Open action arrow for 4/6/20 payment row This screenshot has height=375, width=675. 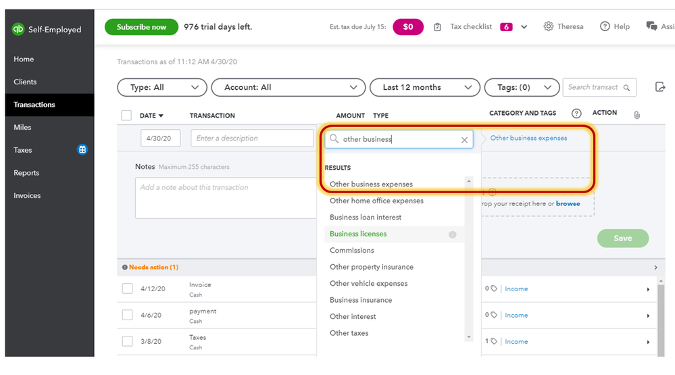click(x=648, y=316)
